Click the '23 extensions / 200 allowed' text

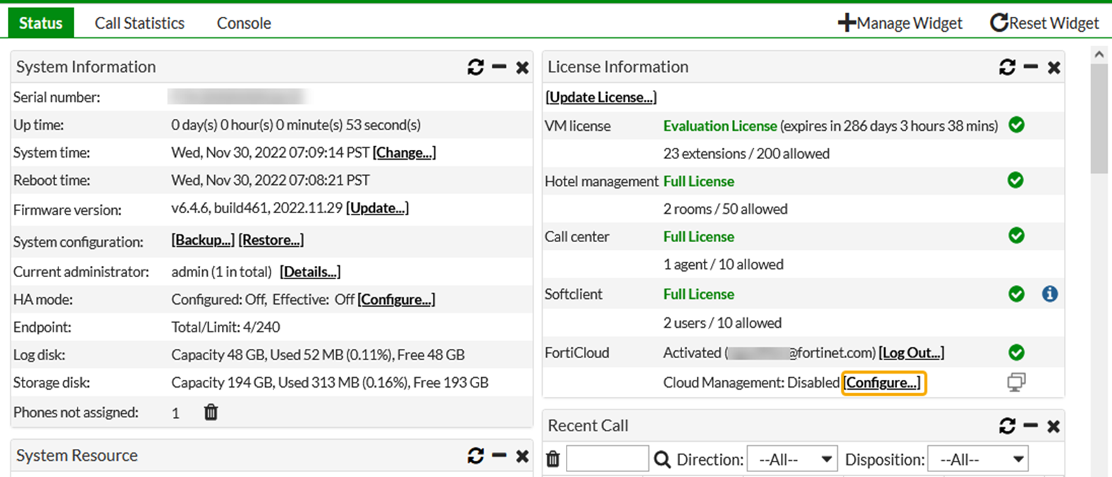[x=746, y=153]
